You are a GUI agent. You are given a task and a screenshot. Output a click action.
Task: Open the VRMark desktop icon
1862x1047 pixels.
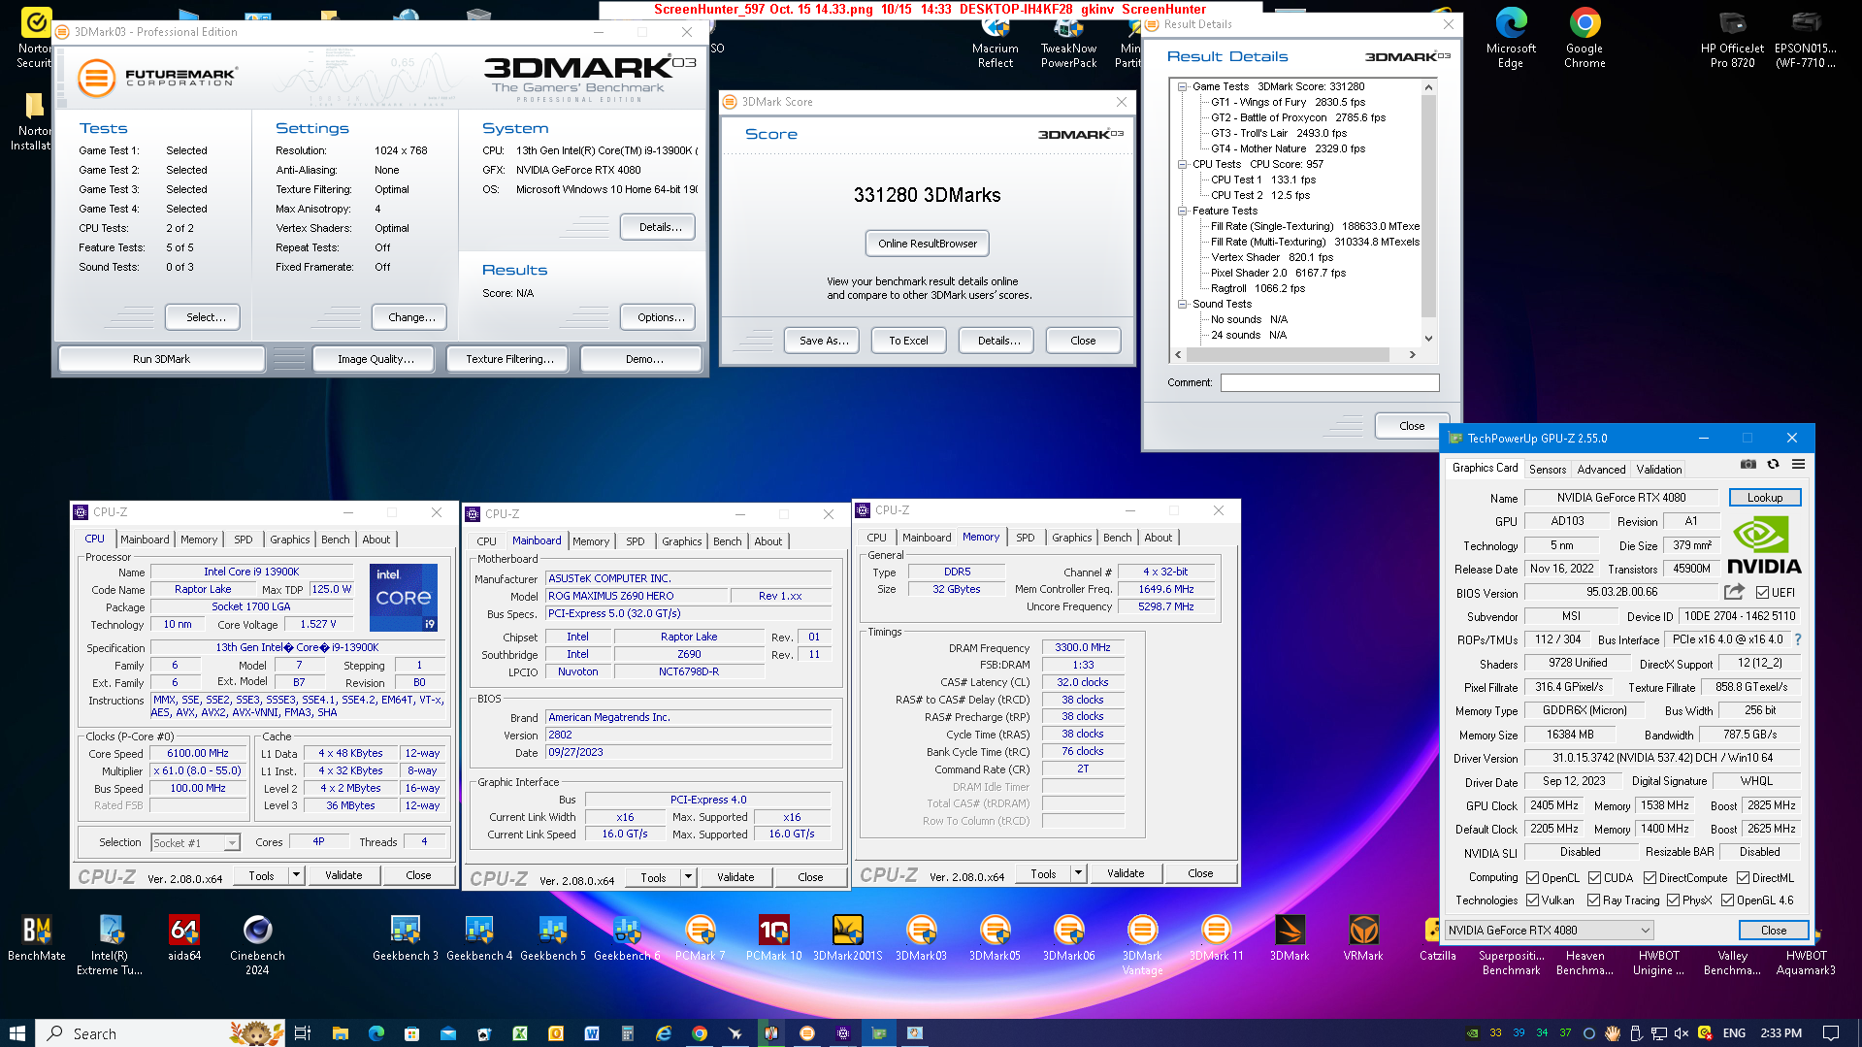(1364, 938)
